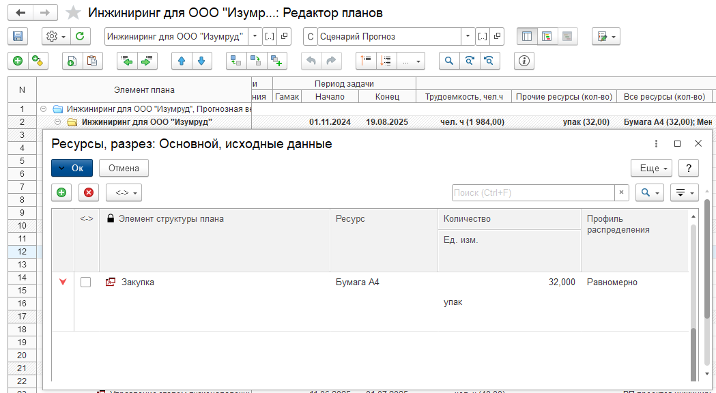
Task: Open the Сценарий Прогноз dropdown list
Action: (x=468, y=37)
